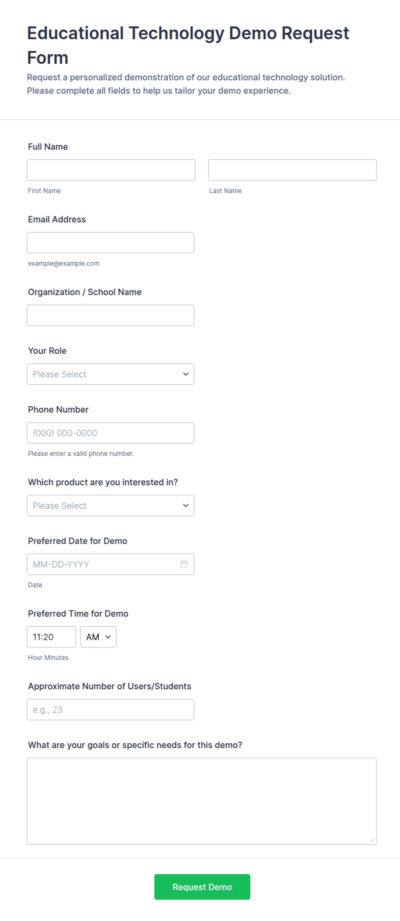
Task: Focus the Approximate Number of Users field
Action: 111,709
